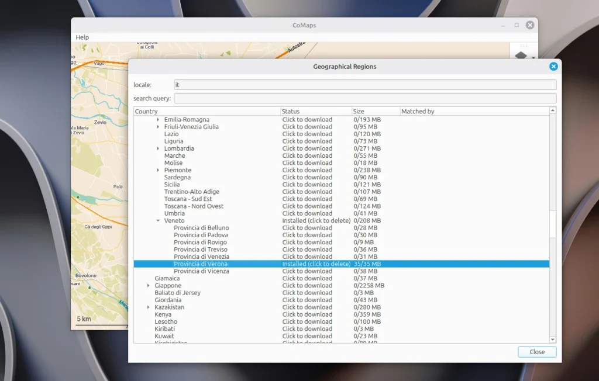Open the map layers selector icon
This screenshot has width=599, height=381.
click(521, 56)
